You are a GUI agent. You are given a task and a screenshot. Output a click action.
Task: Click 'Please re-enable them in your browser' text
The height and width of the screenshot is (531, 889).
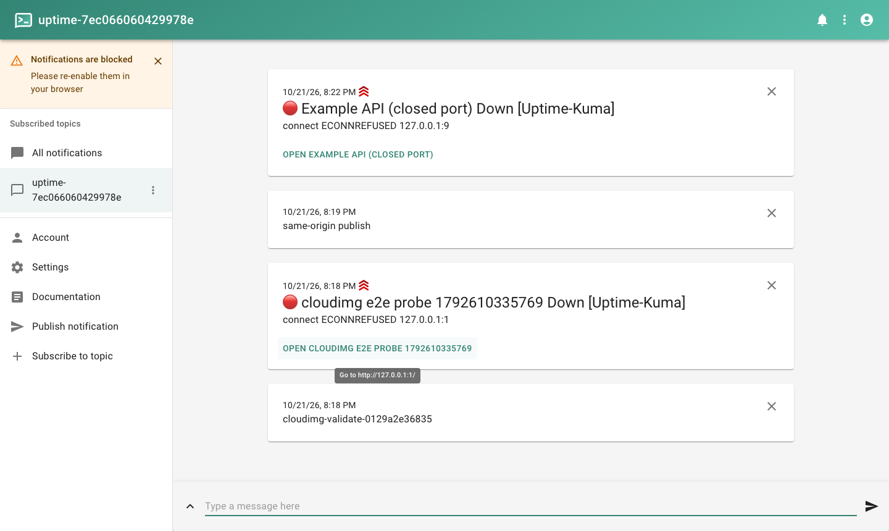tap(80, 83)
